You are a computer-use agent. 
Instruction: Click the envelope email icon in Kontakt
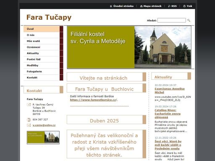pos(29,125)
